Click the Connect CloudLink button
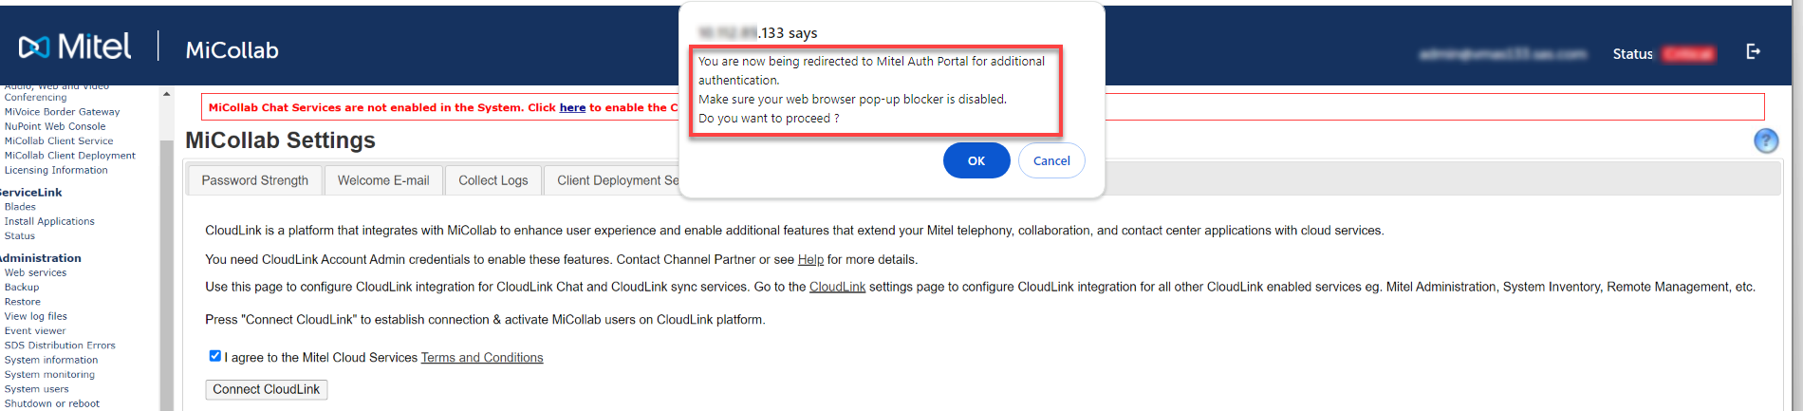The height and width of the screenshot is (411, 1803). click(x=266, y=389)
